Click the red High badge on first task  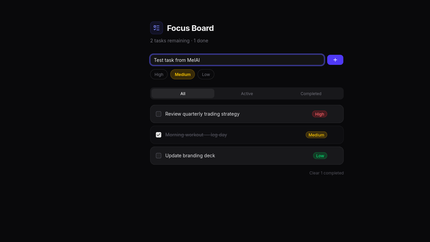(x=319, y=114)
